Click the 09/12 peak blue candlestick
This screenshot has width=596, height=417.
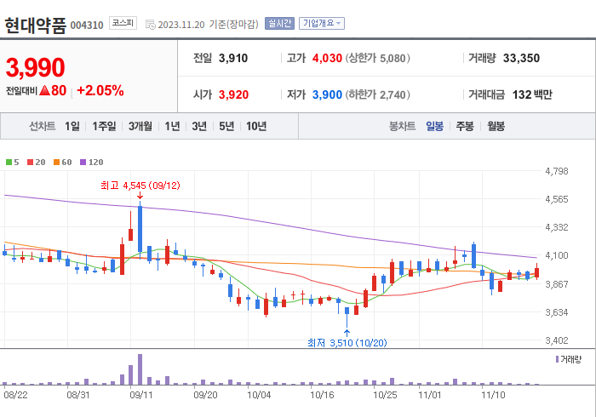140,229
